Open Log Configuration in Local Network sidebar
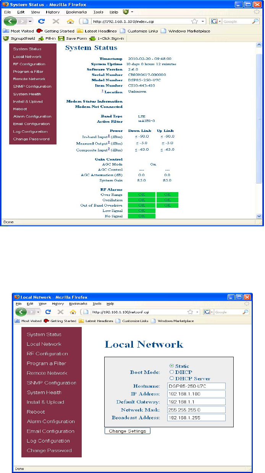 [48, 441]
